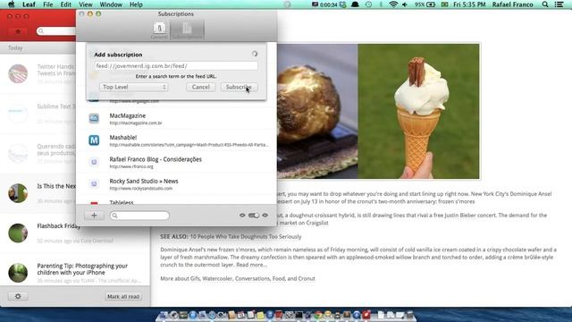Open Trash in the Dock

click(x=410, y=315)
